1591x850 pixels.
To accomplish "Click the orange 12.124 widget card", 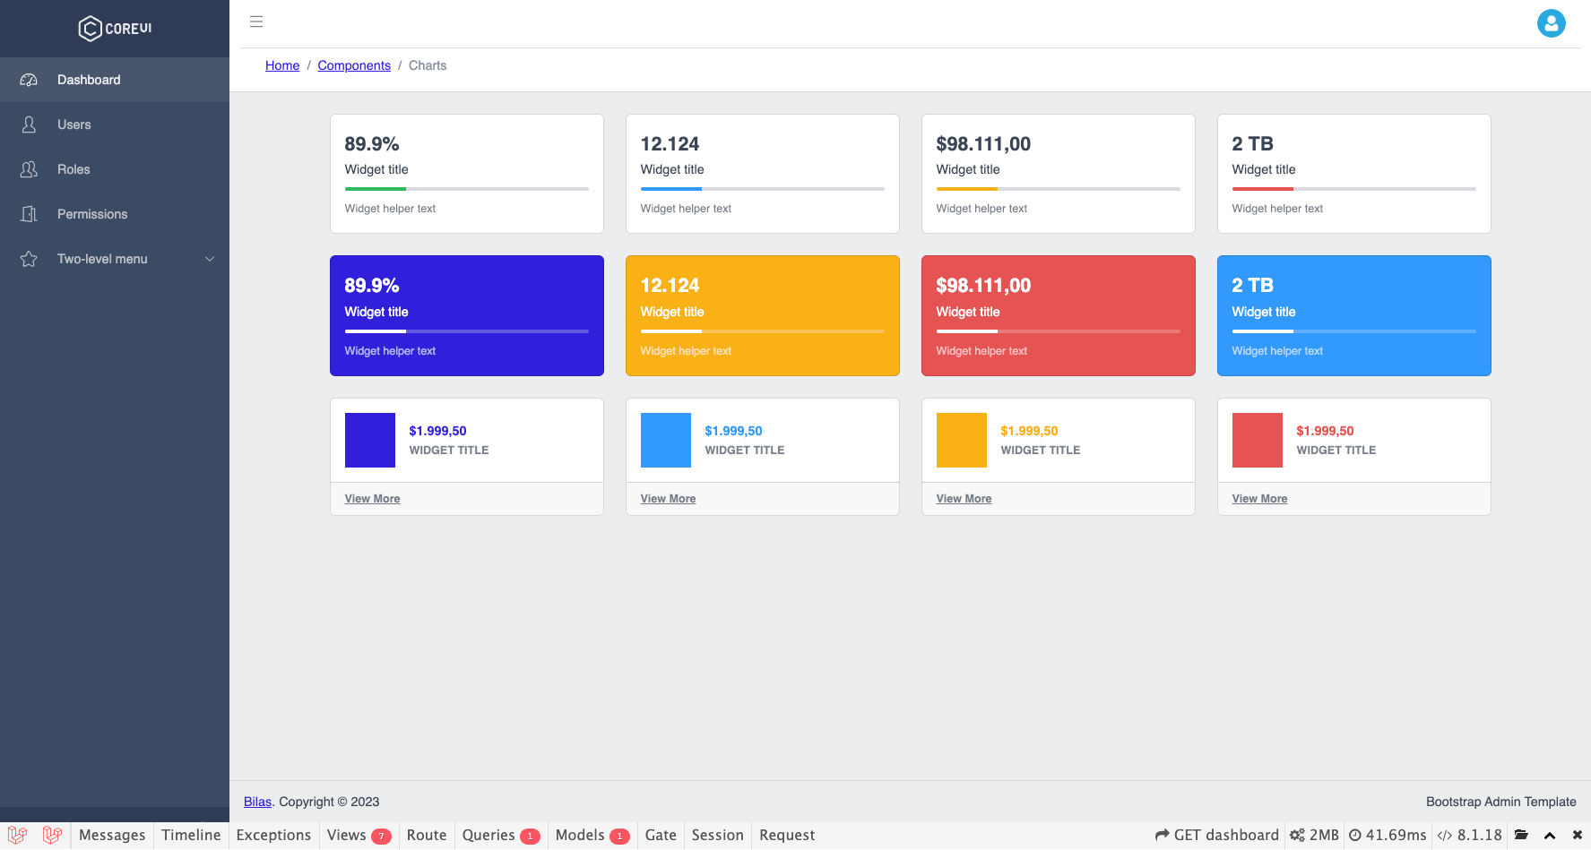I will click(763, 315).
